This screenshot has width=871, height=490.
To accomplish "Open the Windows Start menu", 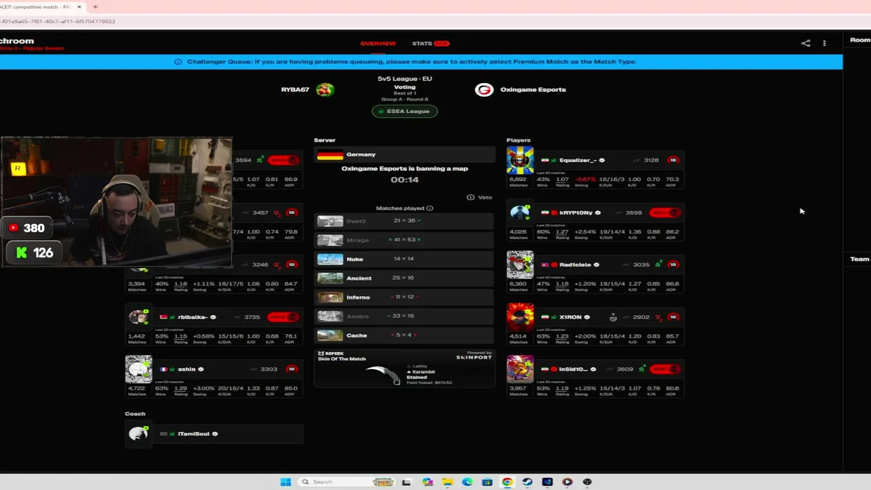I will [286, 482].
